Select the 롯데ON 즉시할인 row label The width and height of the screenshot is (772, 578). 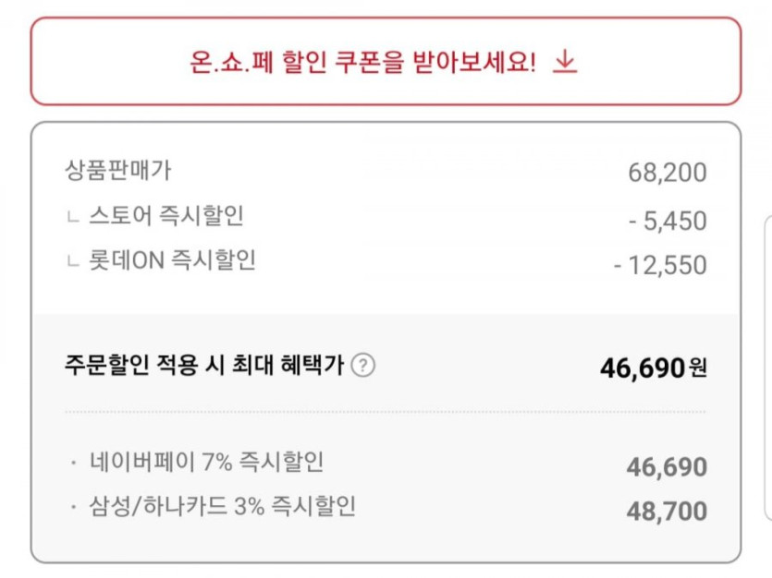pos(172,261)
